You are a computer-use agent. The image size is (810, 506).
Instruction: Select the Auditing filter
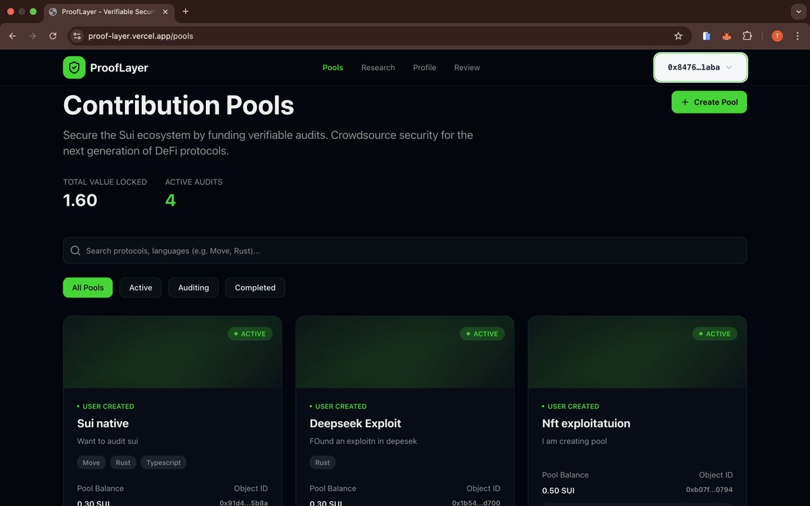pos(194,287)
